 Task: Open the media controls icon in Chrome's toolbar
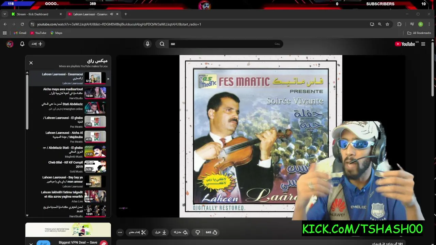412,24
